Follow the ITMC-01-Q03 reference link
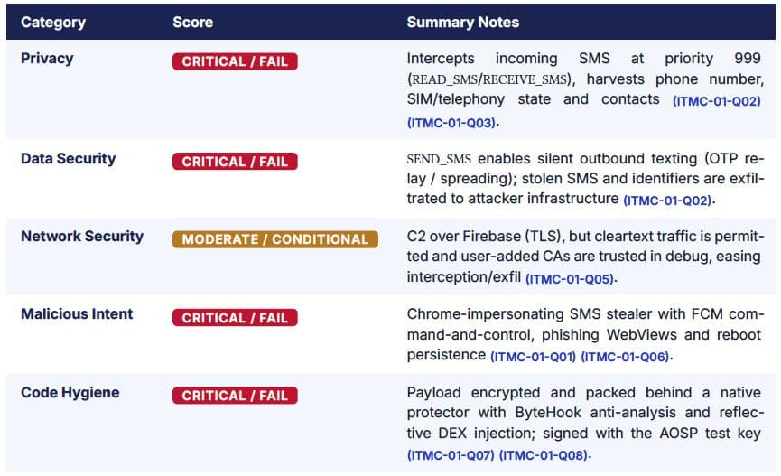This screenshot has height=476, width=781. 451,123
